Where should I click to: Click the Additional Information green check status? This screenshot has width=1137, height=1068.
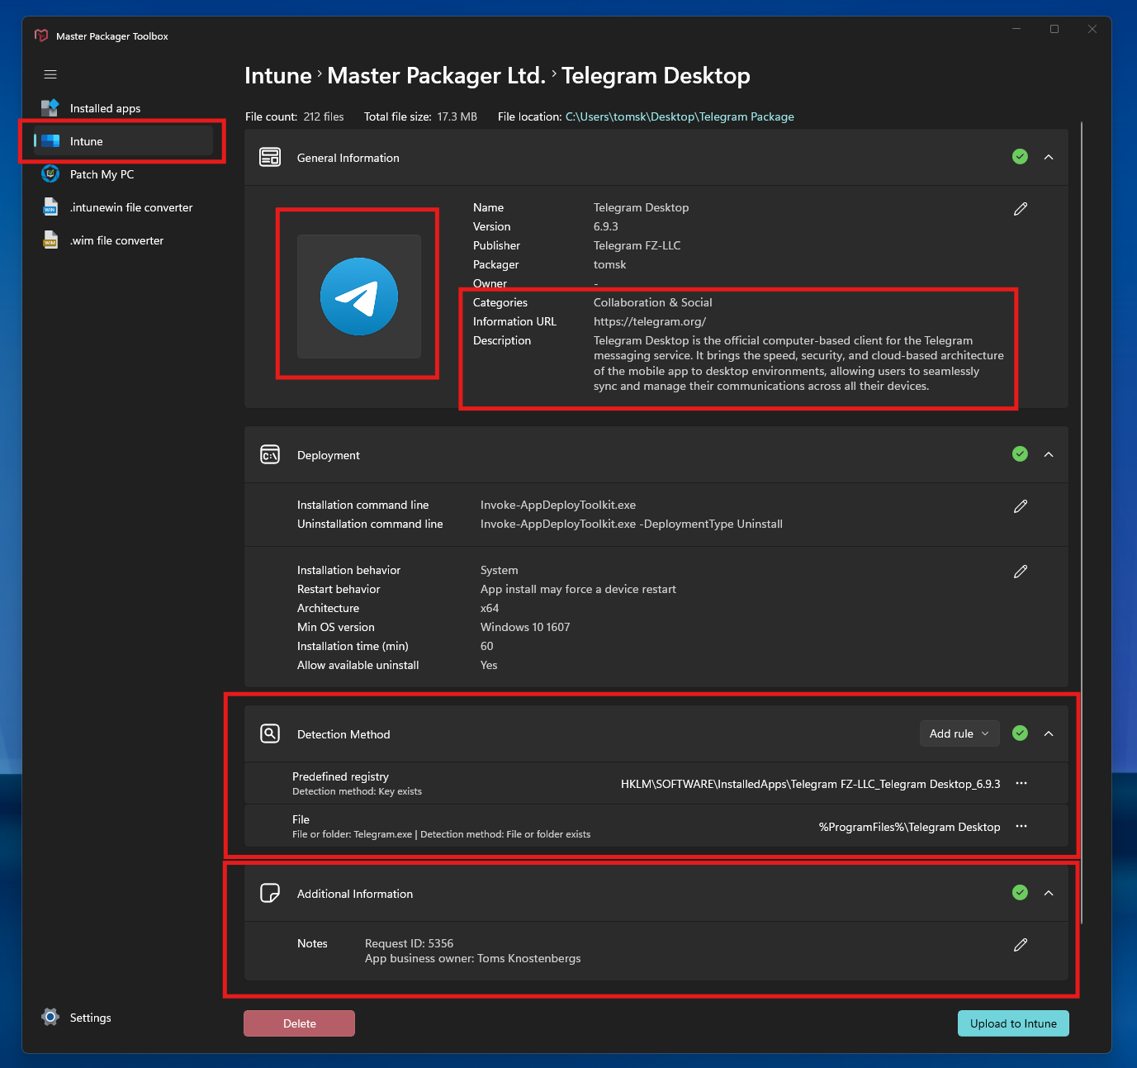(x=1021, y=892)
